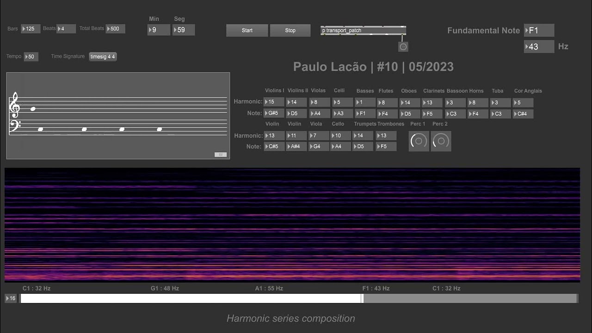This screenshot has width=592, height=333.
Task: Click the solo Cello harmonic box 10
Action: point(342,136)
